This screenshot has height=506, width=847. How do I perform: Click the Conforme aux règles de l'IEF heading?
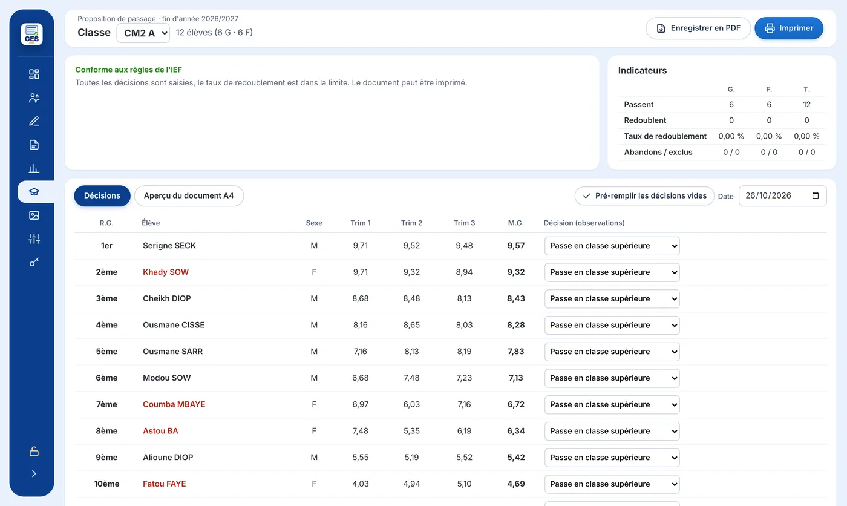(x=129, y=70)
